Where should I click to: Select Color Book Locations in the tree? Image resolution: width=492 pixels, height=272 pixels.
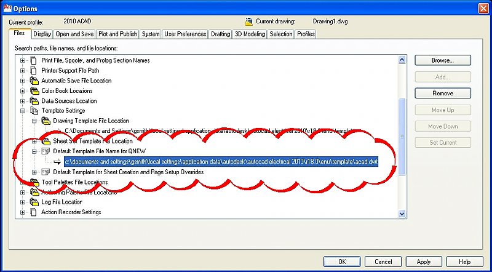pyautogui.click(x=67, y=91)
